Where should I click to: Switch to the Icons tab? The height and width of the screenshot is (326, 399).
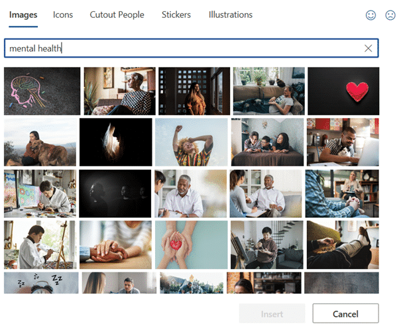click(63, 15)
